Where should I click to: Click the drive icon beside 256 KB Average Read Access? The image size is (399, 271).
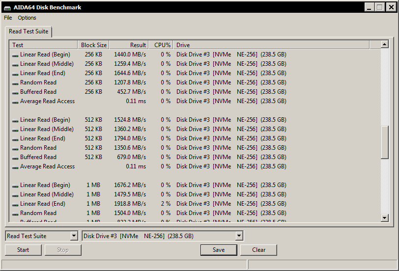pyautogui.click(x=15, y=102)
